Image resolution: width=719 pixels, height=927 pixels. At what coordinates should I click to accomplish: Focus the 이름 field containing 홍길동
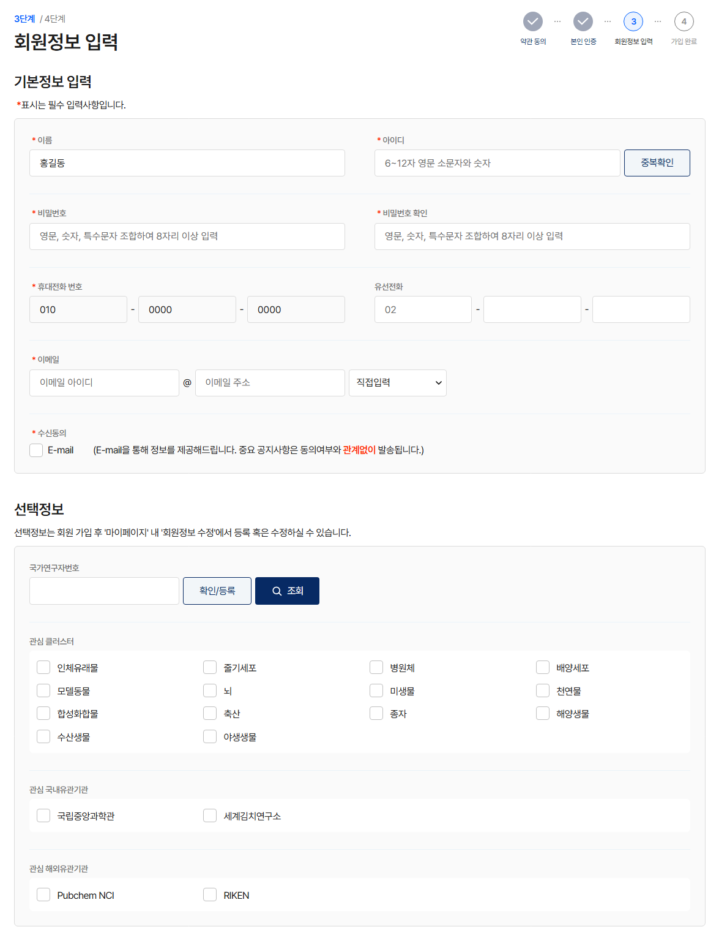(x=187, y=163)
